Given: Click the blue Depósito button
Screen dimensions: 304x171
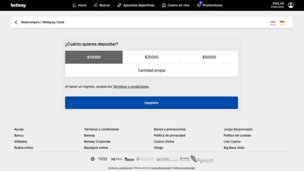Looking at the screenshot, I should click(152, 103).
